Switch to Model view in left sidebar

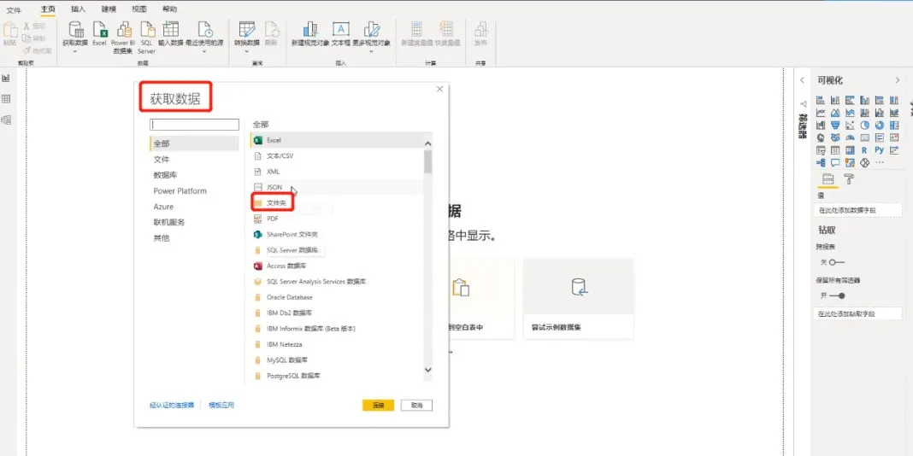pyautogui.click(x=6, y=120)
